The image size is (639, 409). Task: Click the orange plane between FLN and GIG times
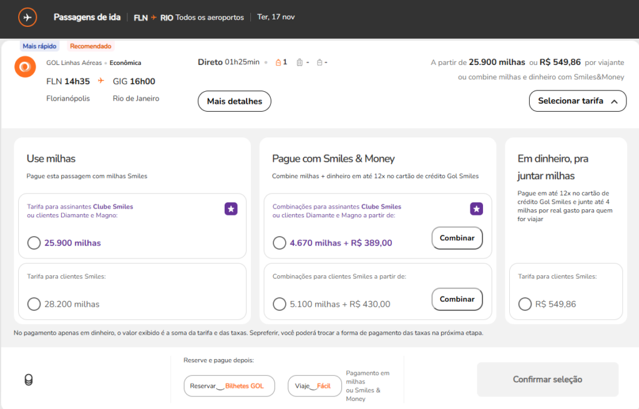pos(101,81)
